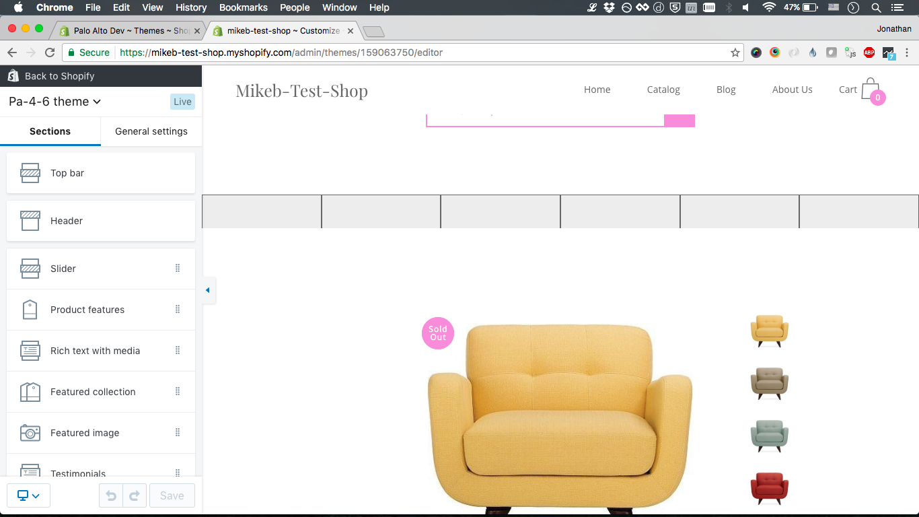The height and width of the screenshot is (517, 919).
Task: Open the device preview dropdown at bottom left
Action: tap(28, 495)
